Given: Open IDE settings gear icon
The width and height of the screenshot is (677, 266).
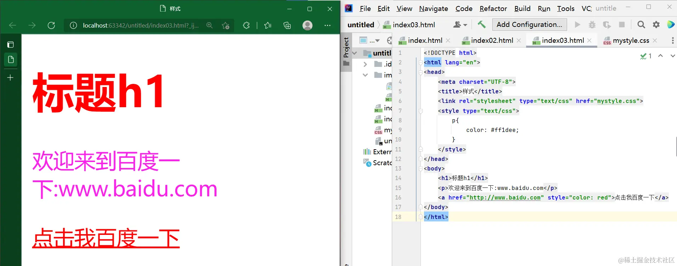Looking at the screenshot, I should tap(656, 24).
